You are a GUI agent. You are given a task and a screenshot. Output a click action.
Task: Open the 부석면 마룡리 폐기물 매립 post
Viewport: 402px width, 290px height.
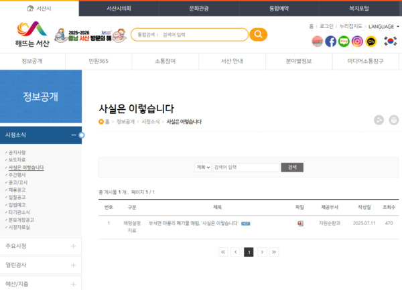(x=194, y=224)
